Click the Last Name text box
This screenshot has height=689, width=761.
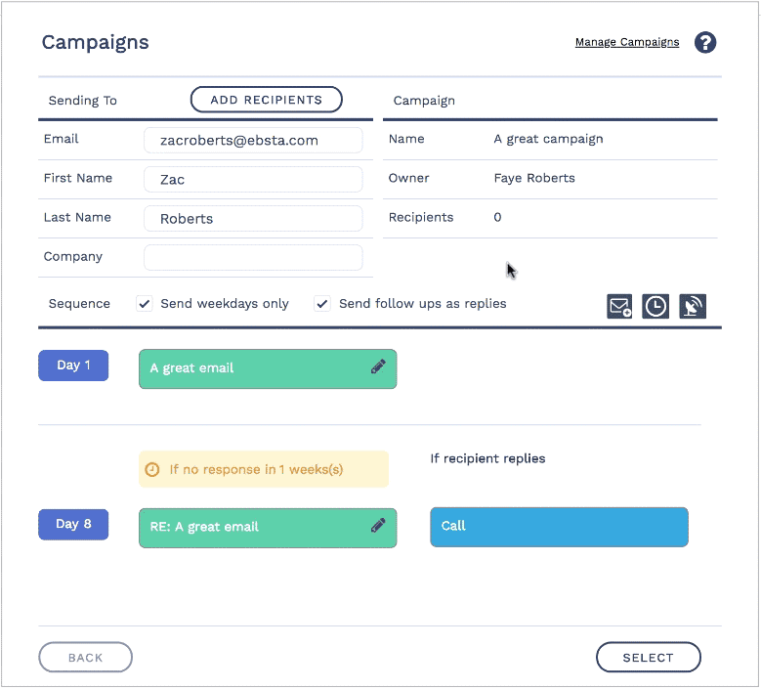point(253,219)
